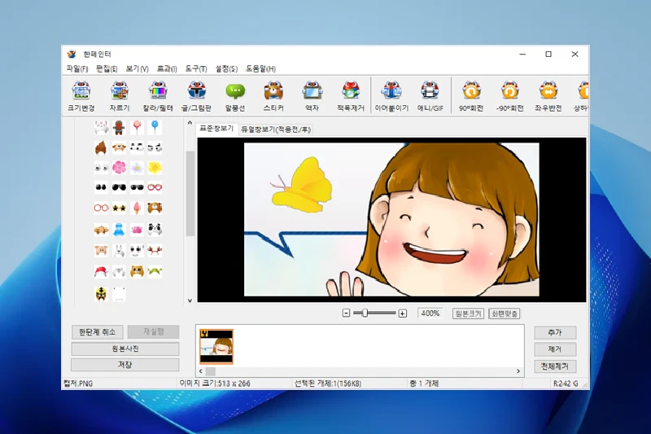Image resolution: width=651 pixels, height=434 pixels.
Task: Increase zoom with the plus button
Action: [402, 313]
